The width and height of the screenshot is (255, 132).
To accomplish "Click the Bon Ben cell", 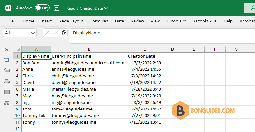I will tap(36, 63).
